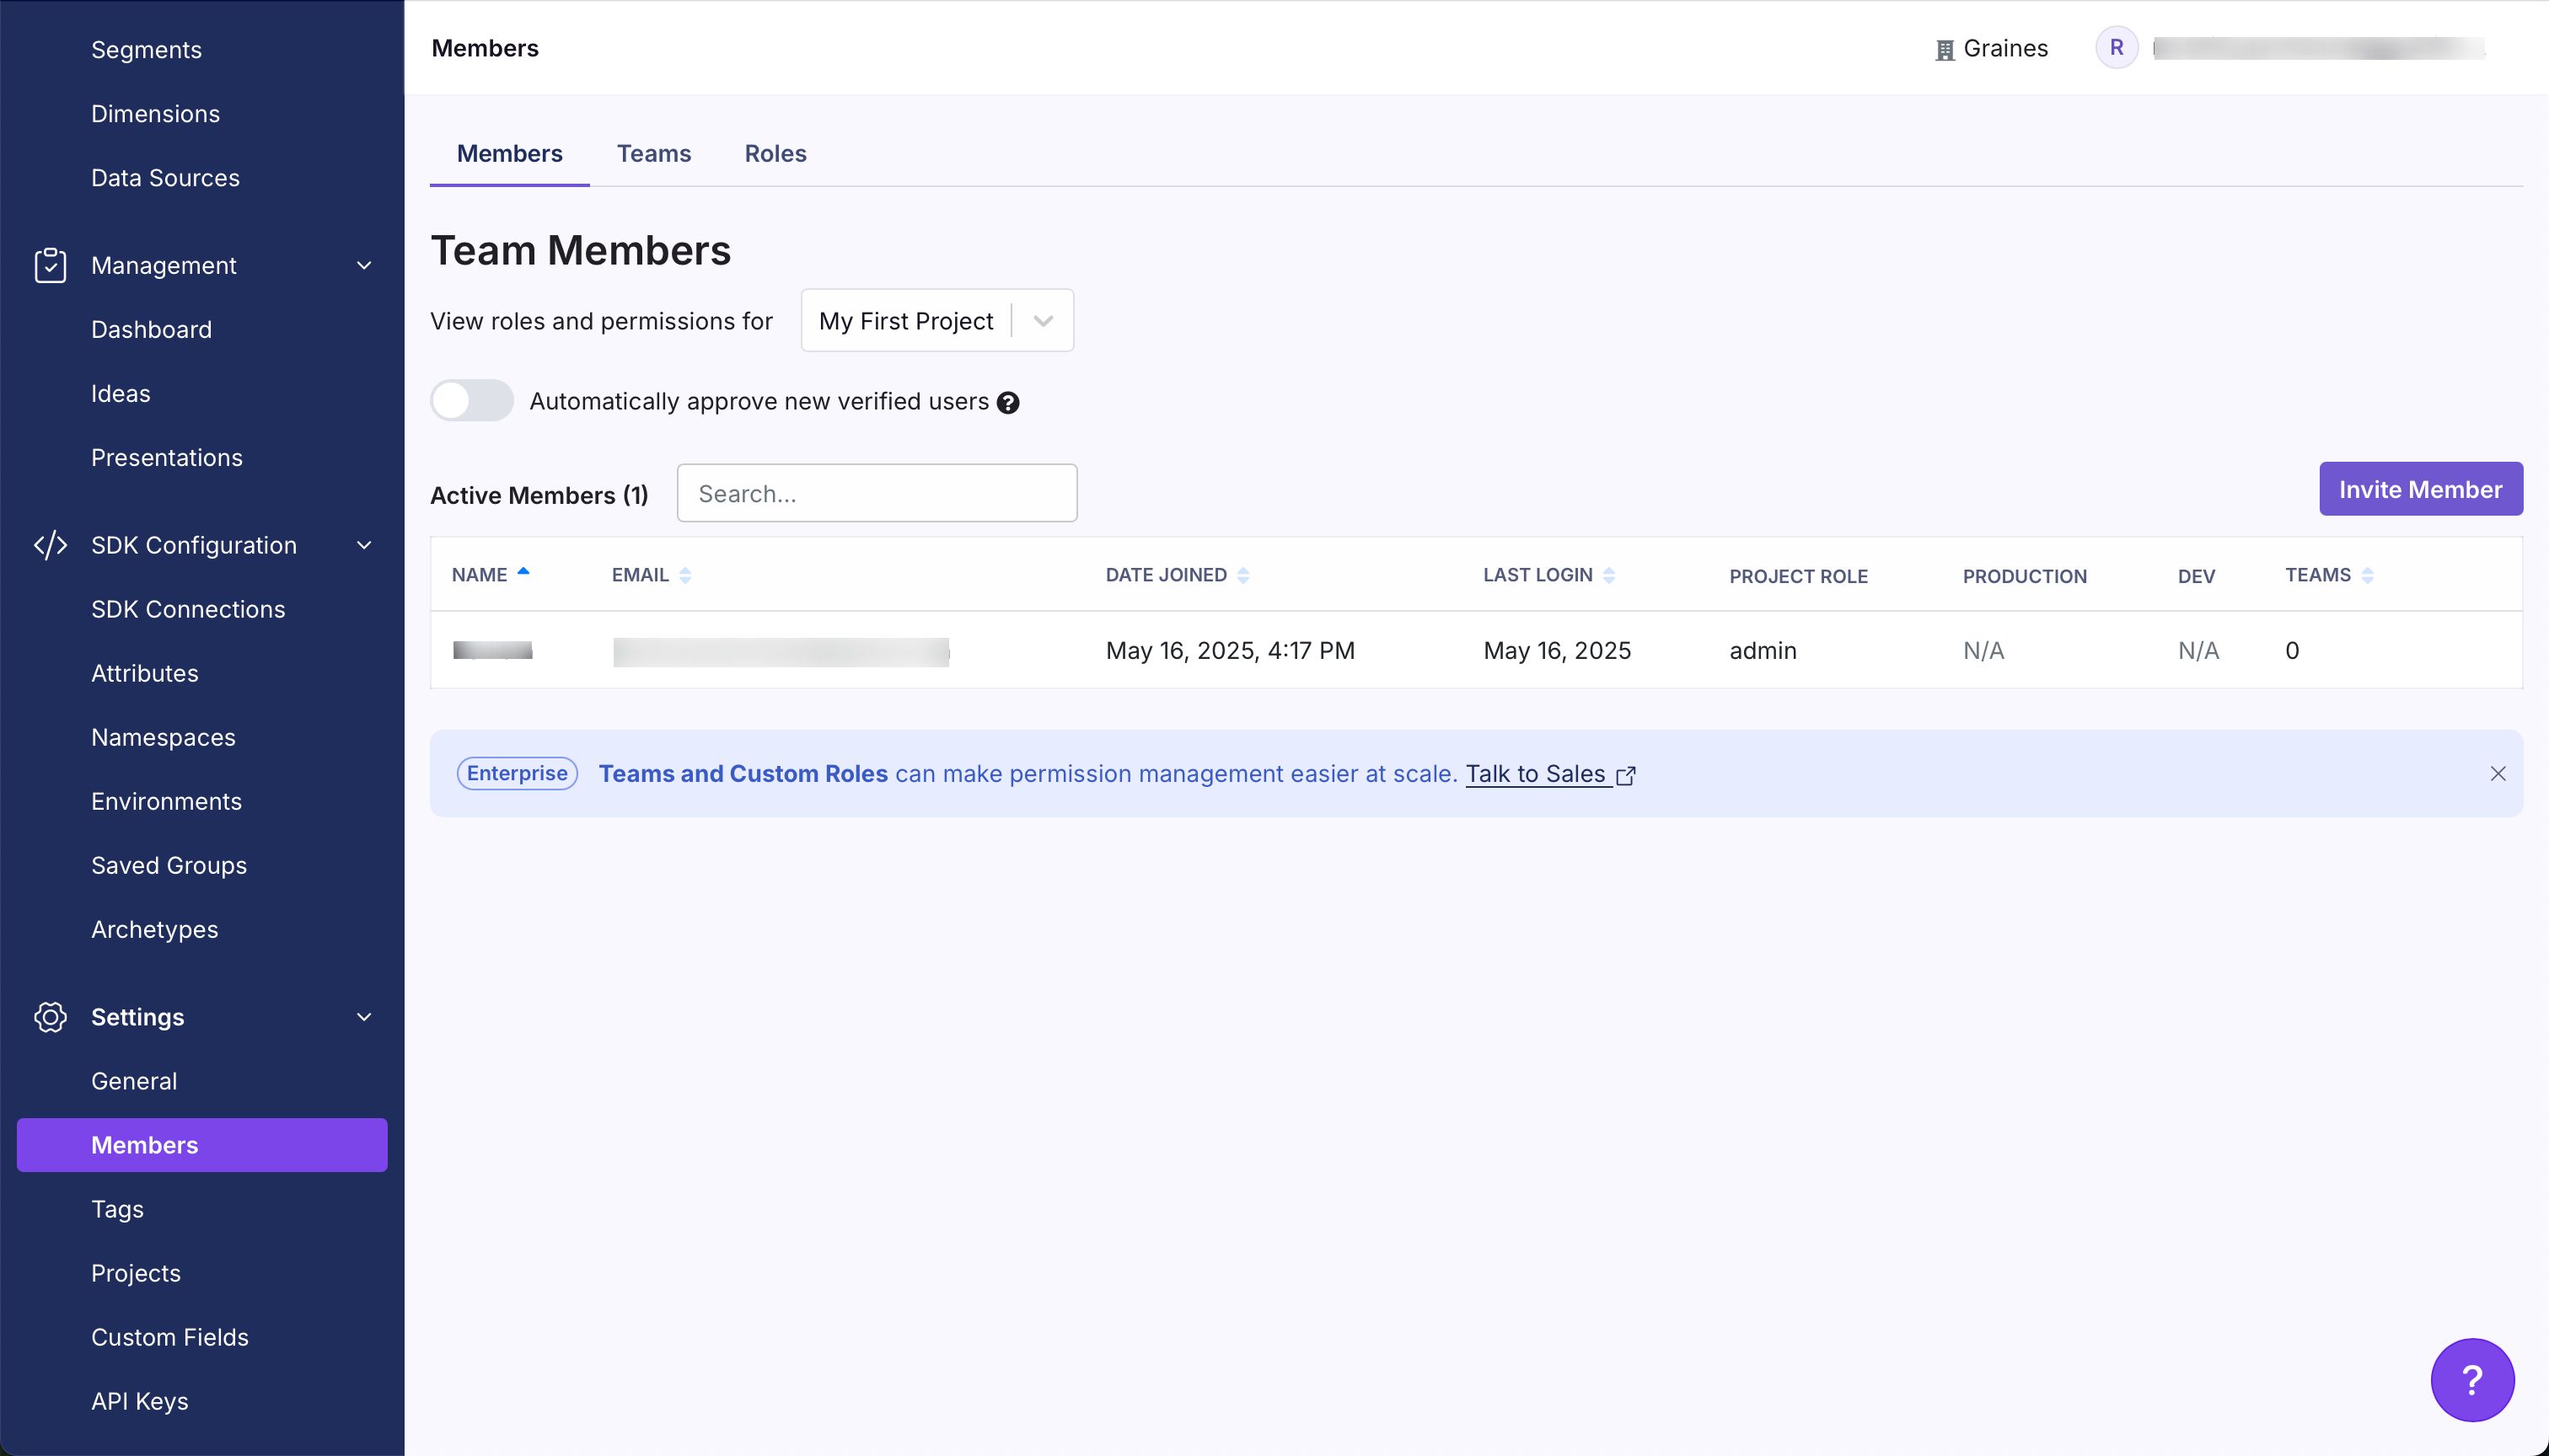This screenshot has width=2549, height=1456.
Task: Open the My First Project dropdown
Action: (x=937, y=321)
